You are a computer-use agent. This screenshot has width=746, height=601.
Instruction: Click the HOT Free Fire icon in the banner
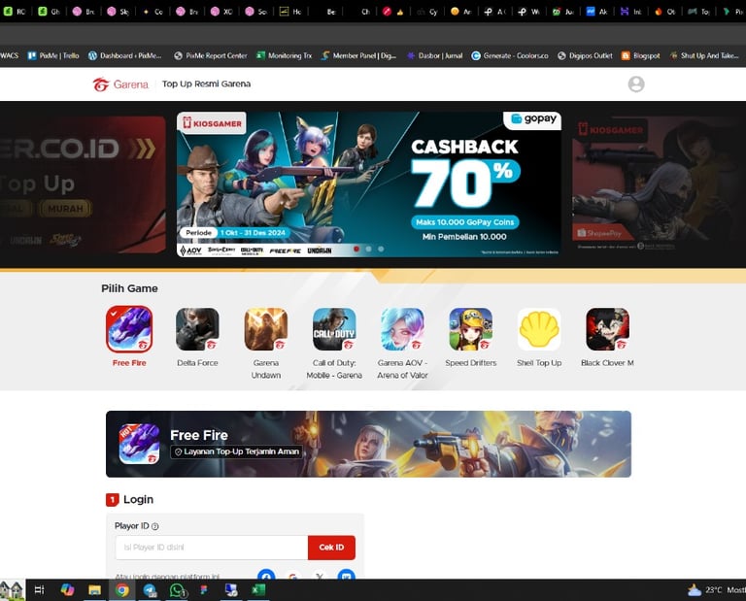139,444
